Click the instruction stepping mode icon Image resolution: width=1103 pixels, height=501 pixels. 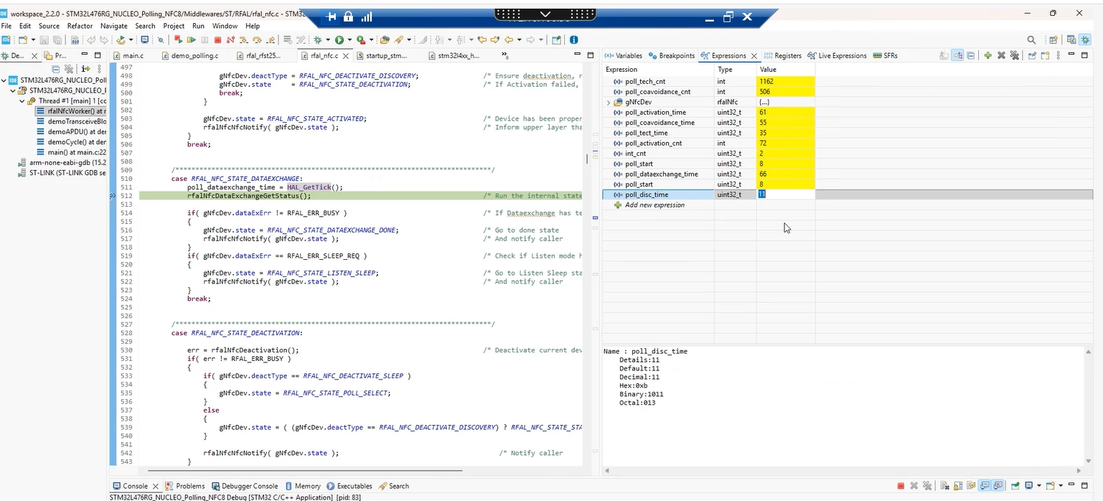pos(86,69)
